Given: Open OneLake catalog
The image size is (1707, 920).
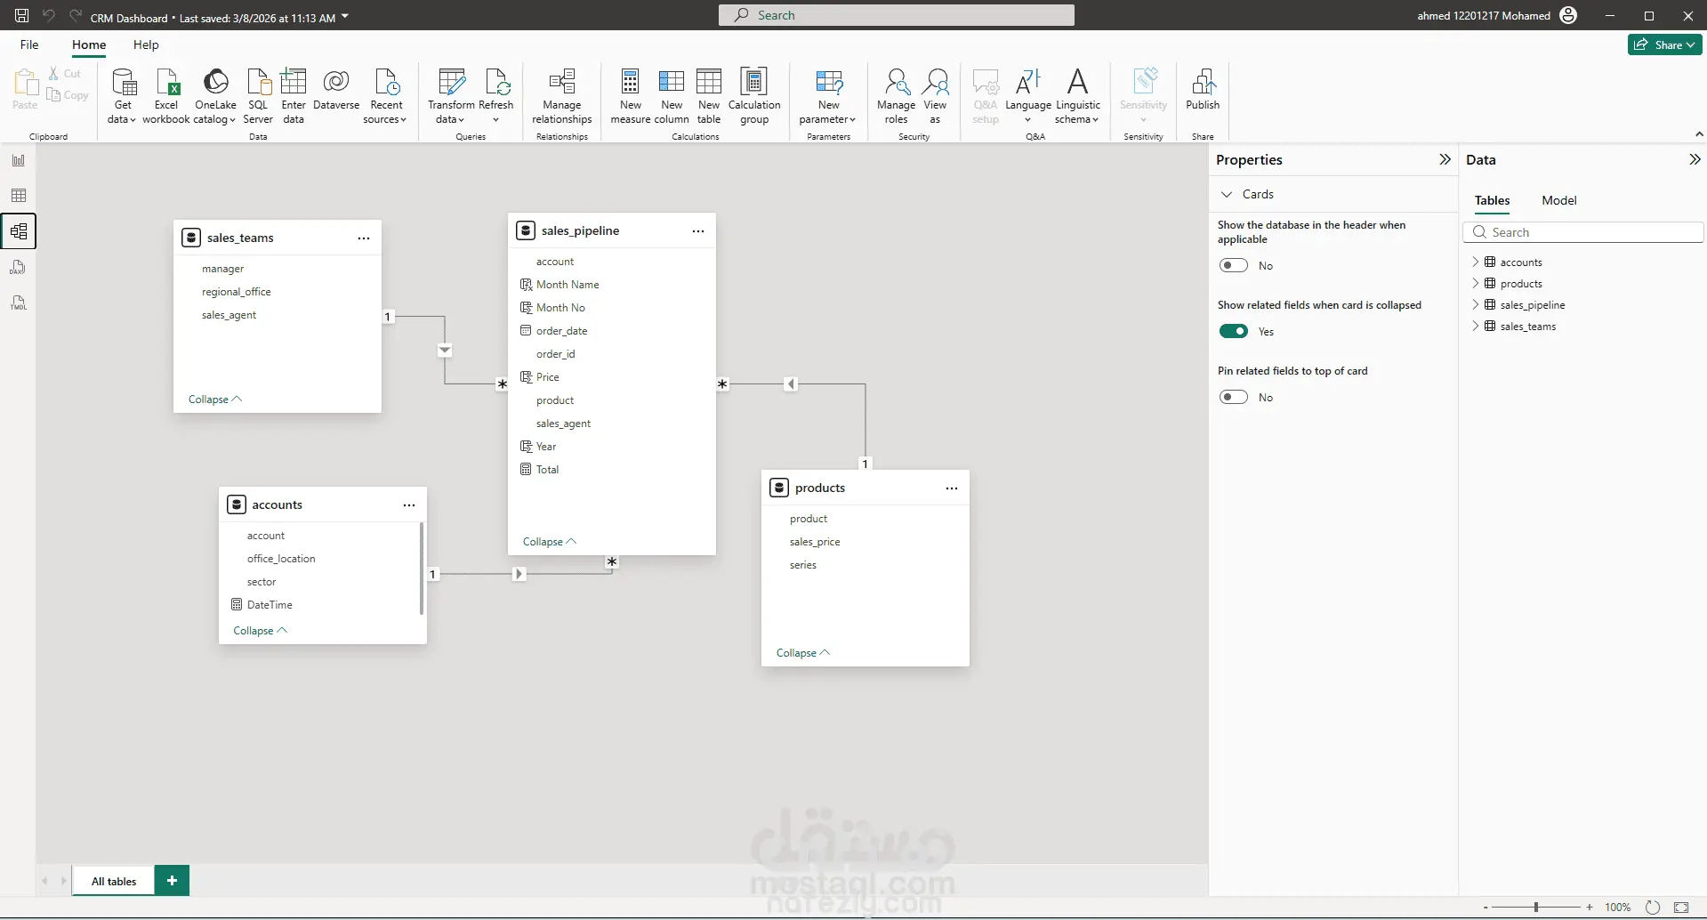Looking at the screenshot, I should coord(215,96).
